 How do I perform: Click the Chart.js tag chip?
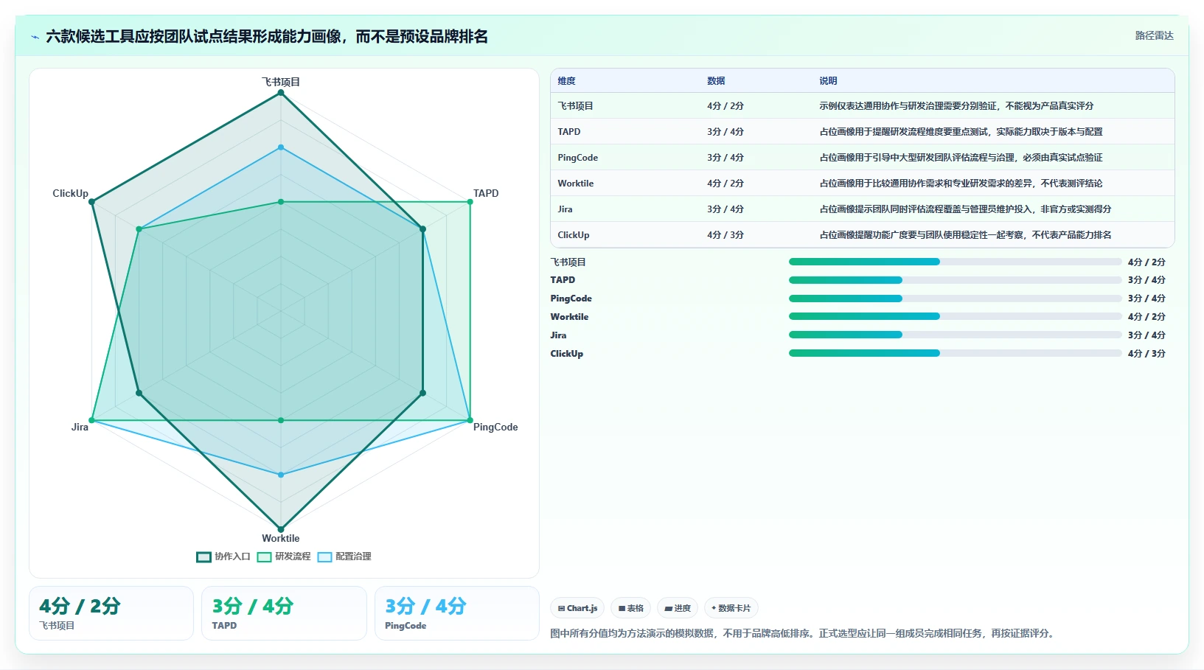click(x=577, y=608)
